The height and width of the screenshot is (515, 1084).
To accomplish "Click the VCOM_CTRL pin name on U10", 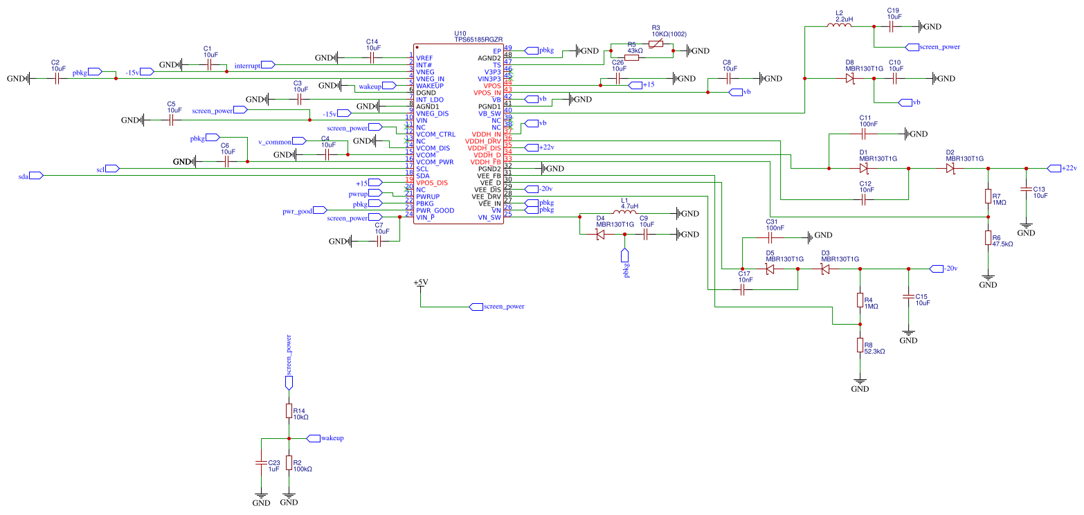I will pyautogui.click(x=435, y=134).
